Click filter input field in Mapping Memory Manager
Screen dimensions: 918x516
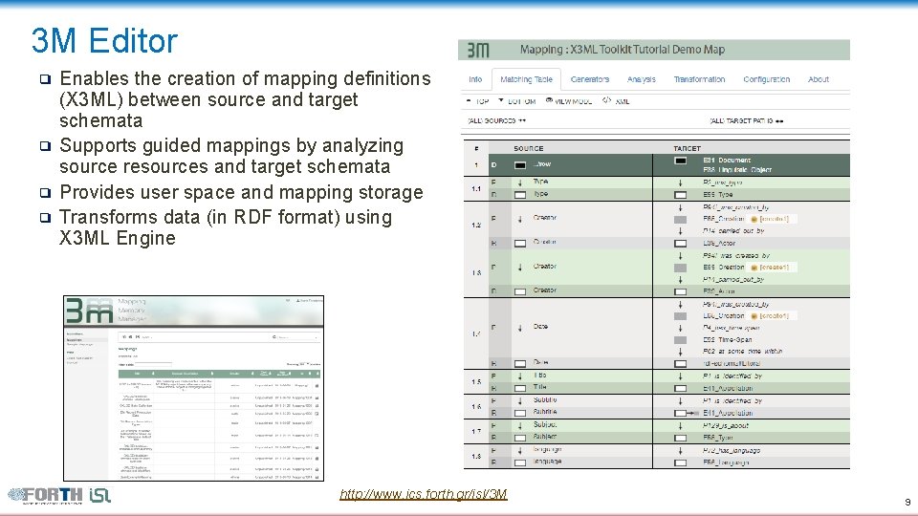click(153, 364)
